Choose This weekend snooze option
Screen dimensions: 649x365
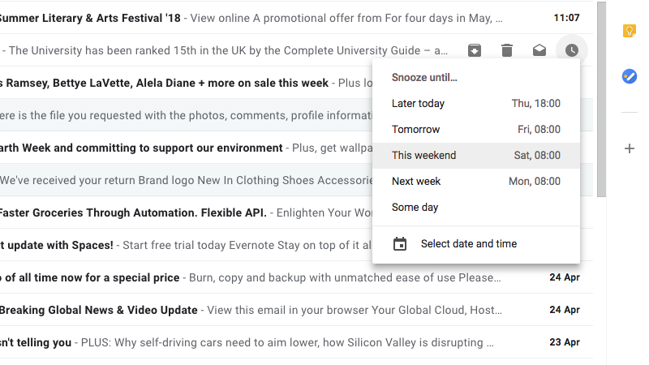click(475, 156)
